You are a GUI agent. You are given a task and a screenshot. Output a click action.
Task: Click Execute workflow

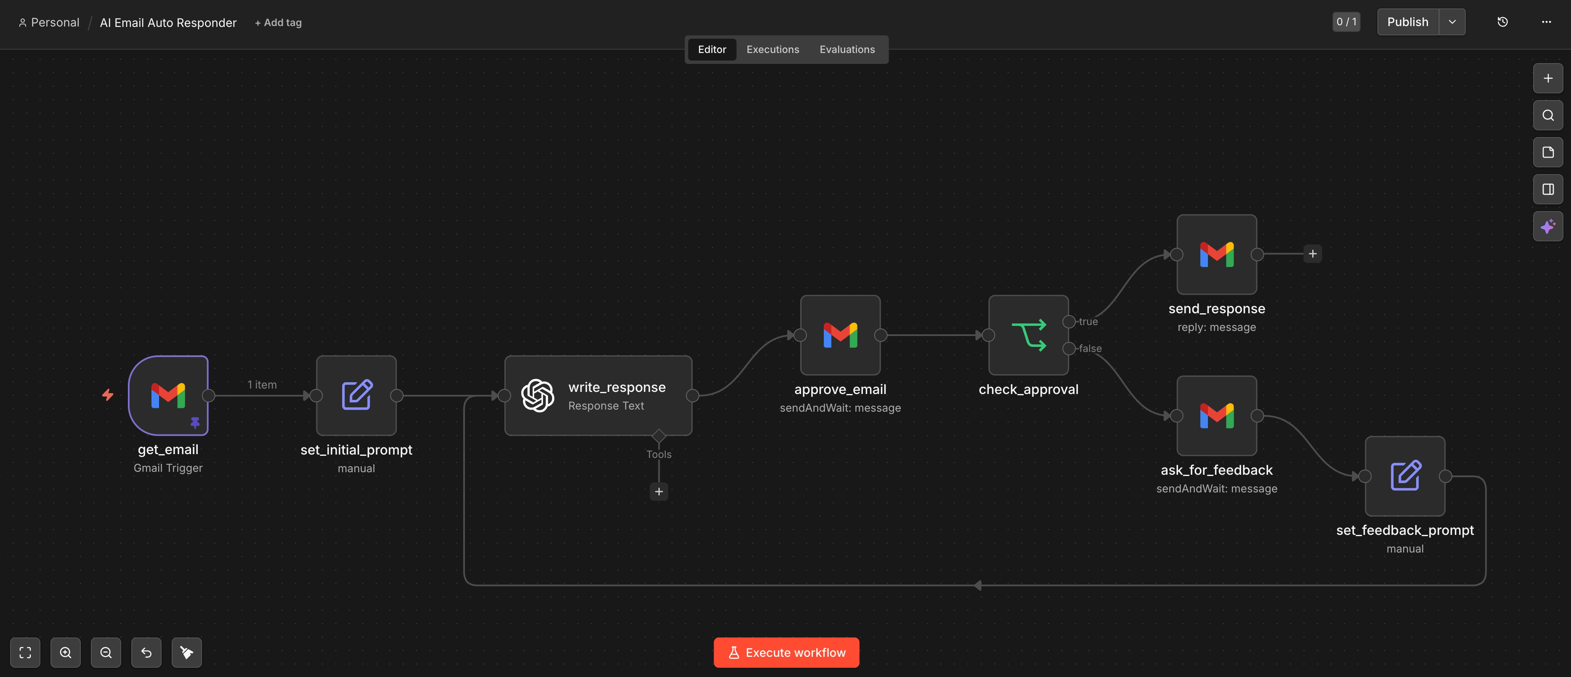pos(786,653)
